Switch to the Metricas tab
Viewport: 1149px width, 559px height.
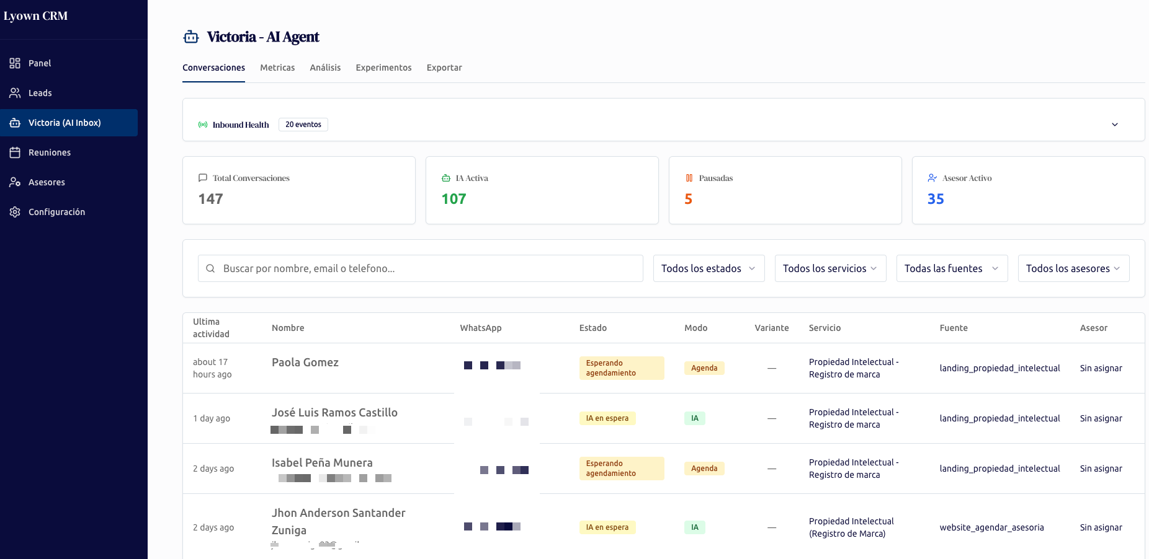pos(277,68)
